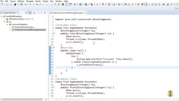Click the Debug bug icon
The width and height of the screenshot is (179, 101).
[x=75, y=4]
